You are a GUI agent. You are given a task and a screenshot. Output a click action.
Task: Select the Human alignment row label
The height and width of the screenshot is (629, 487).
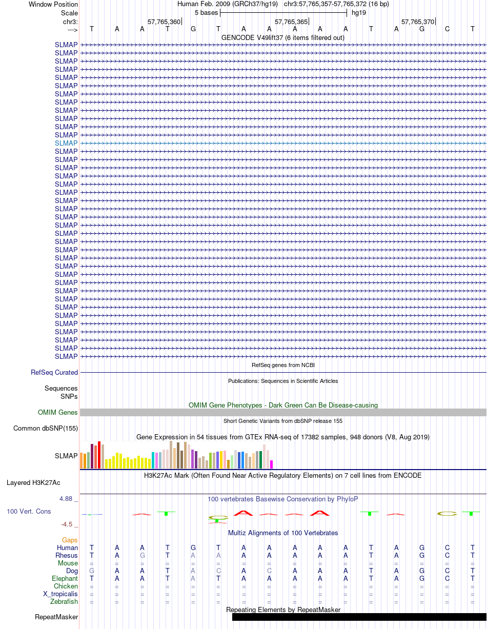67,548
